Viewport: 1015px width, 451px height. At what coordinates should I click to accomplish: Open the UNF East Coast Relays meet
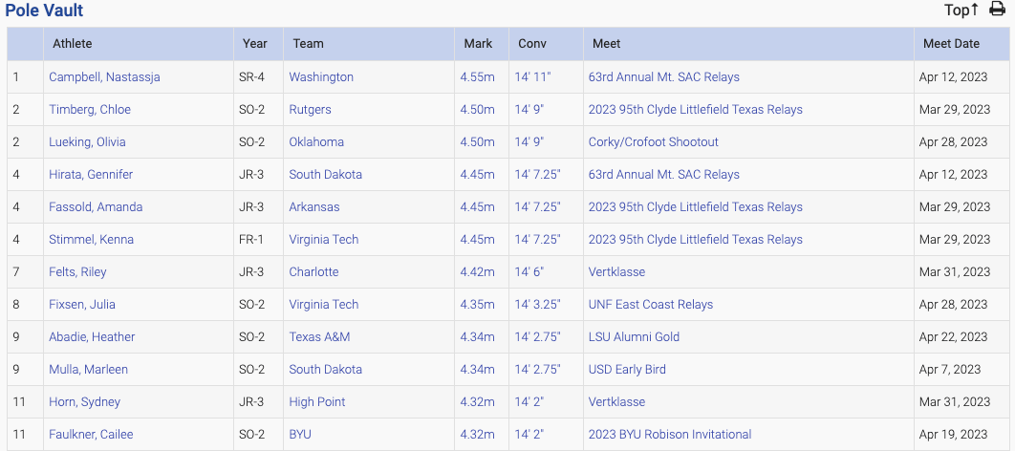click(x=650, y=304)
